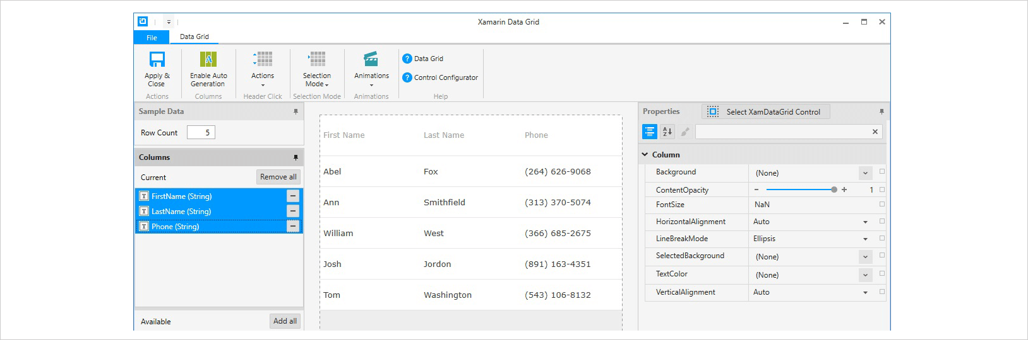
Task: Toggle the pin on Columns panel
Action: point(296,157)
